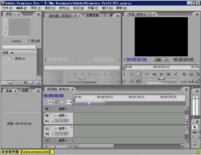This screenshot has height=155, width=201.
Task: Go to previous edit point in program monitor
Action: [147, 74]
